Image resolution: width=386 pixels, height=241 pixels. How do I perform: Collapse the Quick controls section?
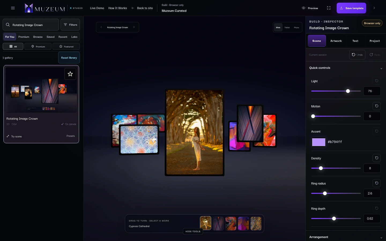pyautogui.click(x=346, y=68)
